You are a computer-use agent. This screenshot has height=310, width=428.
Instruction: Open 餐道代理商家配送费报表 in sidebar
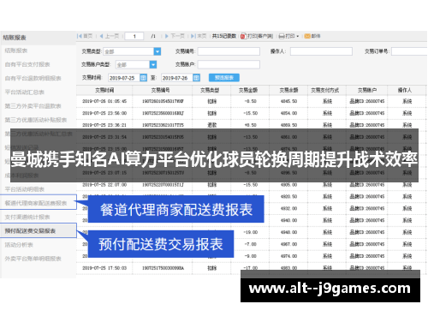pos(36,203)
